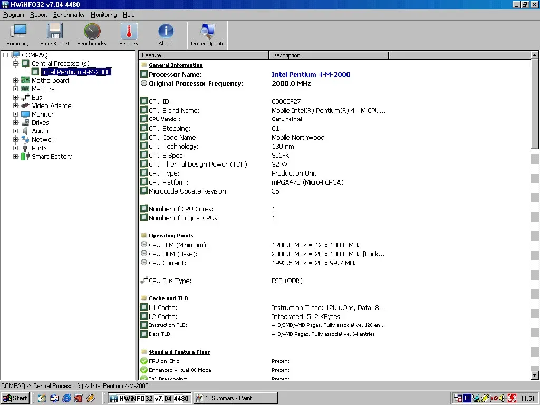Click the scrollbar down arrow

click(x=534, y=375)
